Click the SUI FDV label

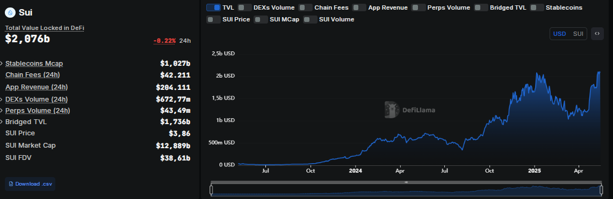(x=18, y=158)
